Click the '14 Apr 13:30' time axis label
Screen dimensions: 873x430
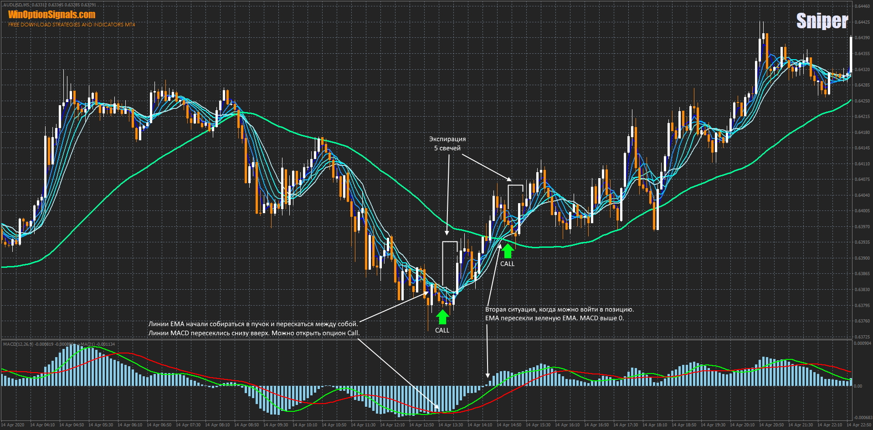[x=451, y=425]
